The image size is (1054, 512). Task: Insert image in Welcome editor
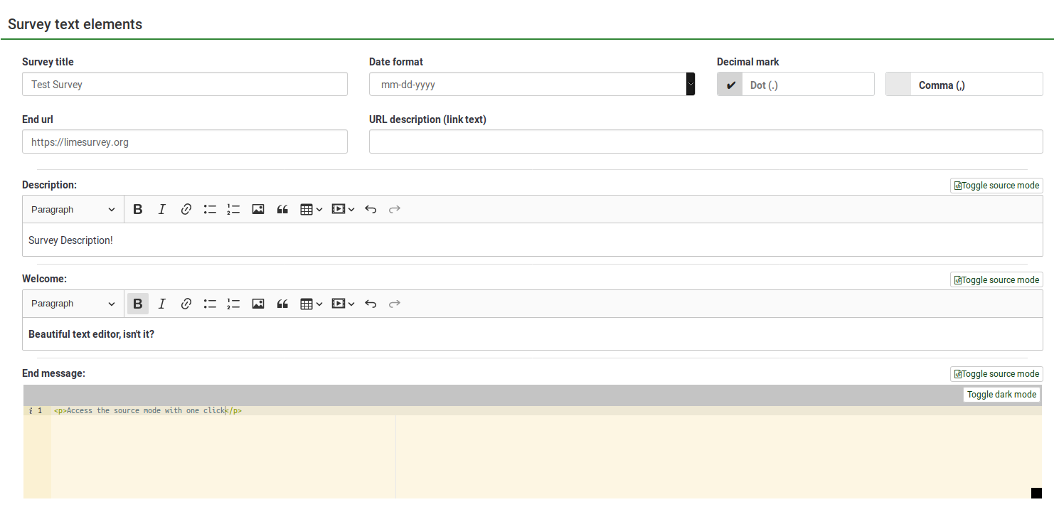[258, 304]
